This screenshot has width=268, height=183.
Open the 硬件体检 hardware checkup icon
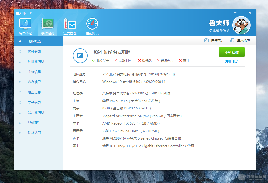pos(25,24)
